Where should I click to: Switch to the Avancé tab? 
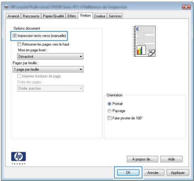[13, 16]
